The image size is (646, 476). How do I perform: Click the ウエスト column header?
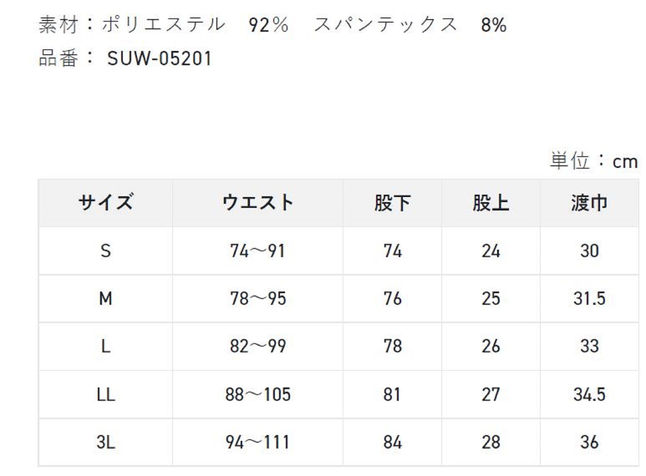(258, 203)
